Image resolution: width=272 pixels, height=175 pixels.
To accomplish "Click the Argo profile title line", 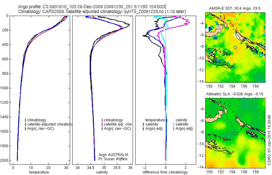I will point(92,7).
